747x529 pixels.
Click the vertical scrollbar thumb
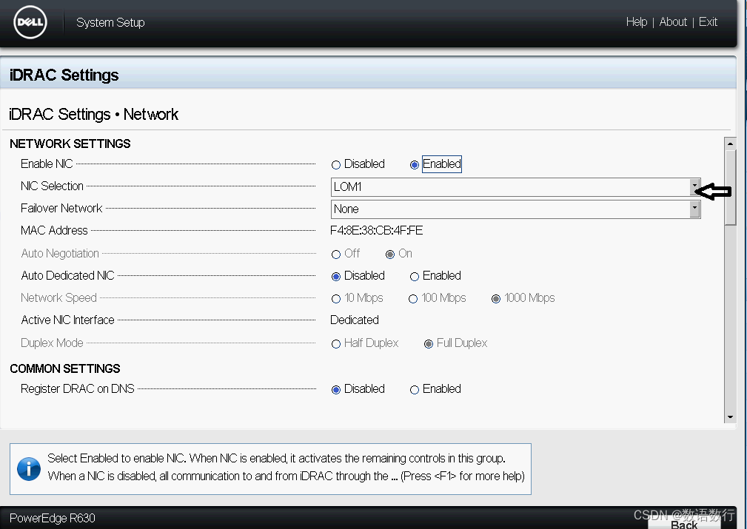coord(730,187)
